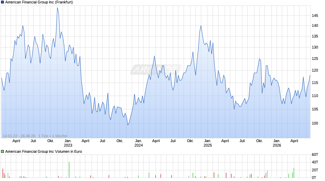The width and height of the screenshot is (325, 181).
Task: Click the 135 price axis label
Action: [x=315, y=36]
